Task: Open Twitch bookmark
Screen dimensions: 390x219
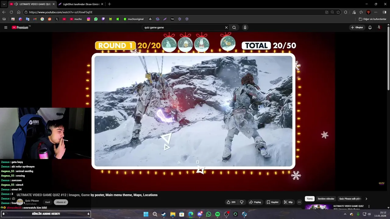Action: pos(103,19)
